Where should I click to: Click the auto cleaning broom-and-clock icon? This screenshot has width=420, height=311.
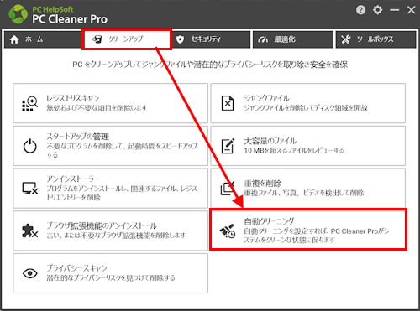tap(228, 231)
